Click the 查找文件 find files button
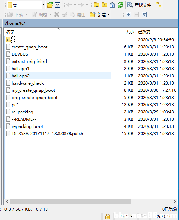Viewport: 179px width, 220px height. pyautogui.click(x=139, y=5)
